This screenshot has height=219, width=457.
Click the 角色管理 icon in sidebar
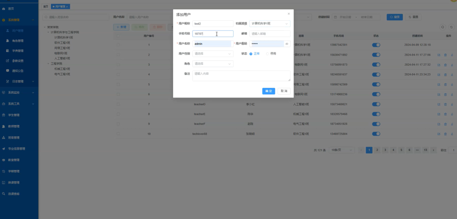[8, 41]
